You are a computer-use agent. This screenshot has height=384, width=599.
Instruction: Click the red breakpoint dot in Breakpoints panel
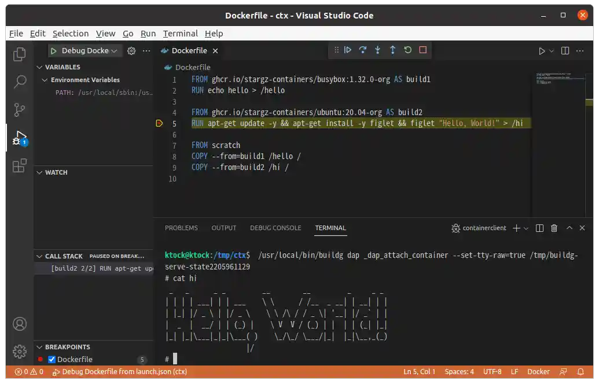point(40,359)
